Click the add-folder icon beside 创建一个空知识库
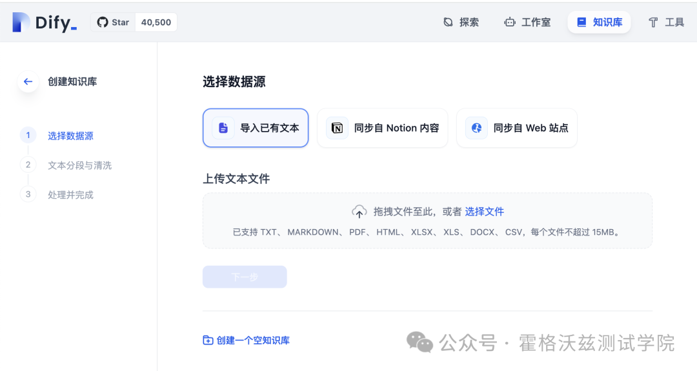This screenshot has width=697, height=371. pyautogui.click(x=208, y=340)
